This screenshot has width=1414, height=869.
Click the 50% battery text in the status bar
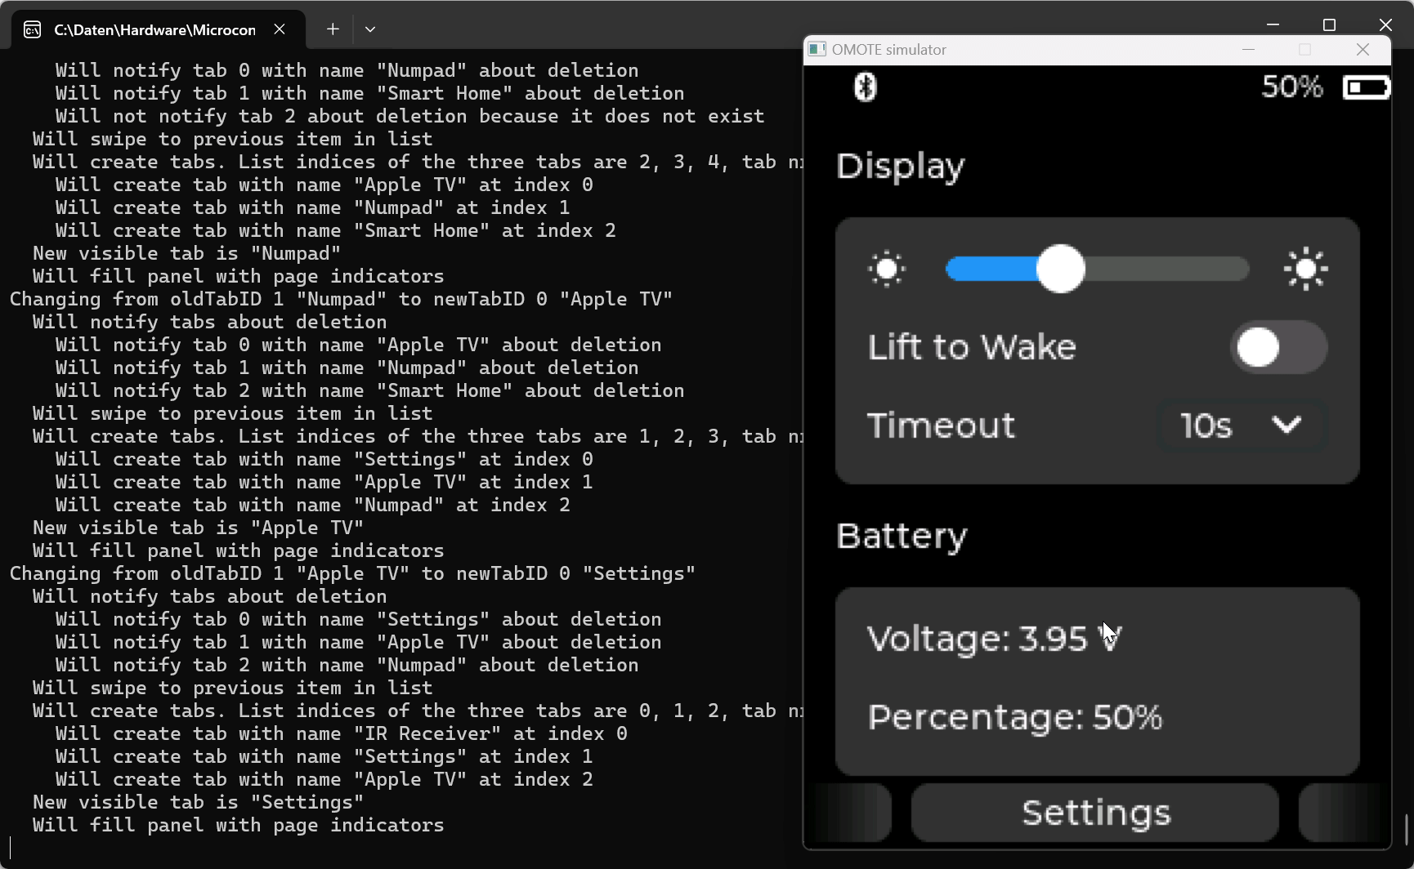click(1291, 87)
